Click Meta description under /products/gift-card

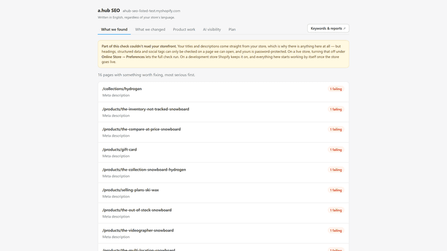point(116,156)
